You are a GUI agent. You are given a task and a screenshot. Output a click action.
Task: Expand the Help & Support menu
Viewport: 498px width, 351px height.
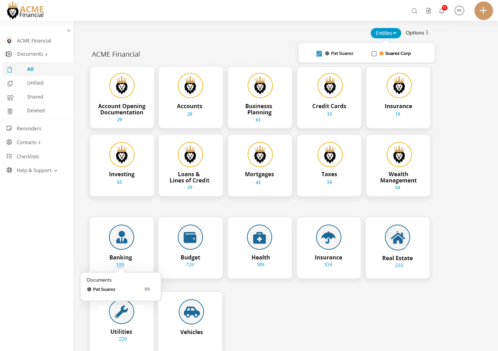click(35, 170)
